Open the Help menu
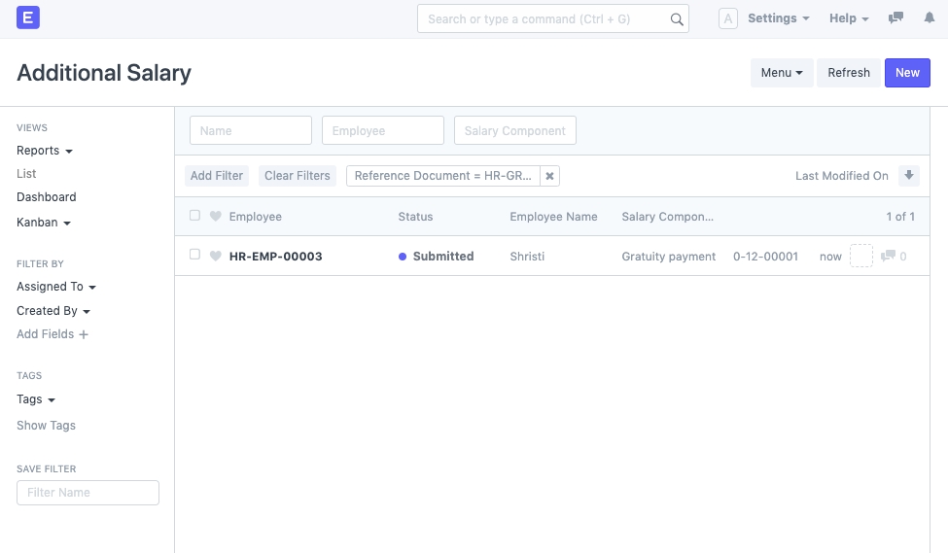The width and height of the screenshot is (948, 553). (x=849, y=18)
